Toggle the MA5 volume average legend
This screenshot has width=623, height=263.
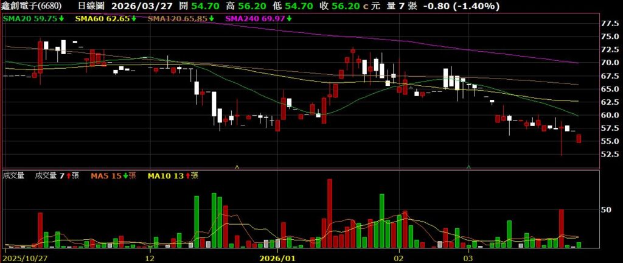106,176
